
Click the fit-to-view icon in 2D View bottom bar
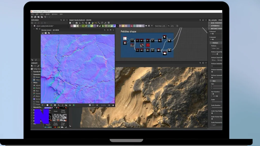pos(90,105)
